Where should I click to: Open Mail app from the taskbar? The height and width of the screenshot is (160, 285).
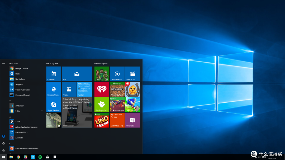pos(47,157)
